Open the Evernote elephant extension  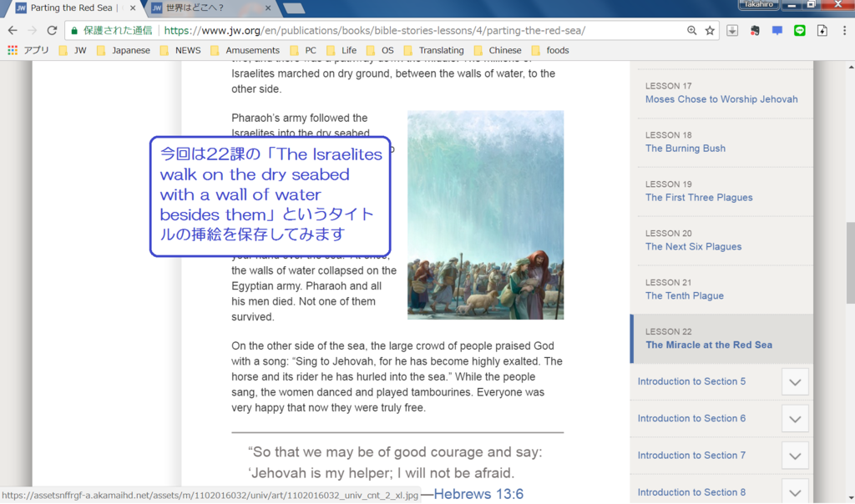(755, 31)
